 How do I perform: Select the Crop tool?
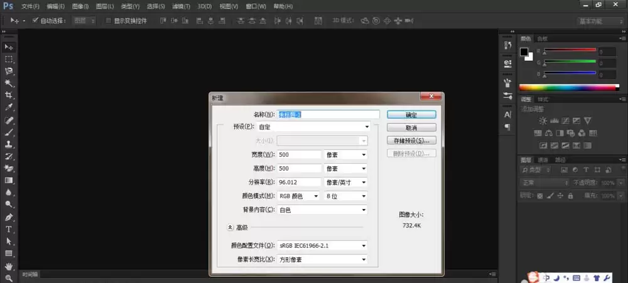tap(9, 95)
